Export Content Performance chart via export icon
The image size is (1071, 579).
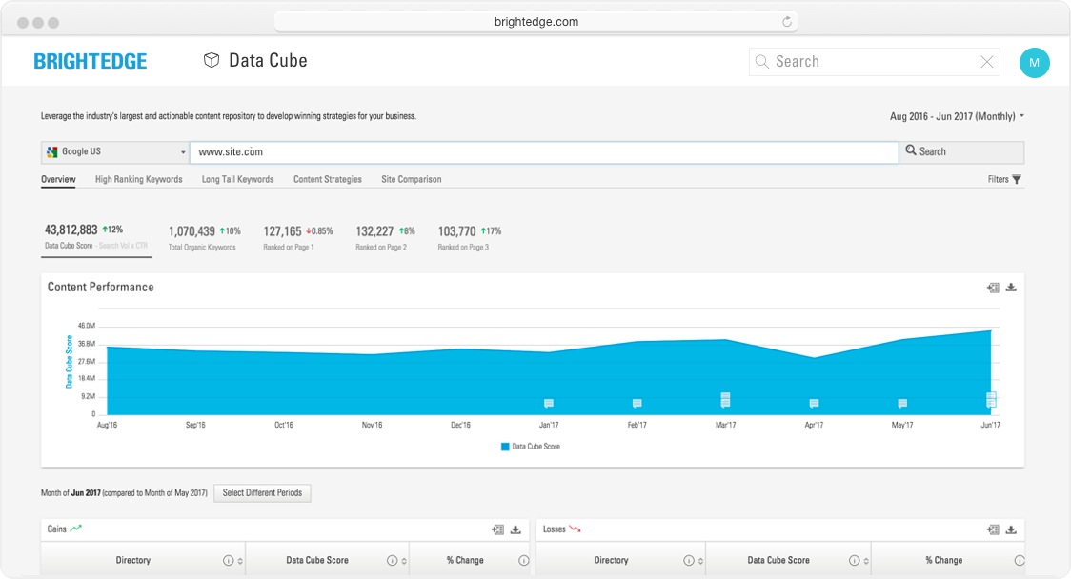(x=993, y=288)
